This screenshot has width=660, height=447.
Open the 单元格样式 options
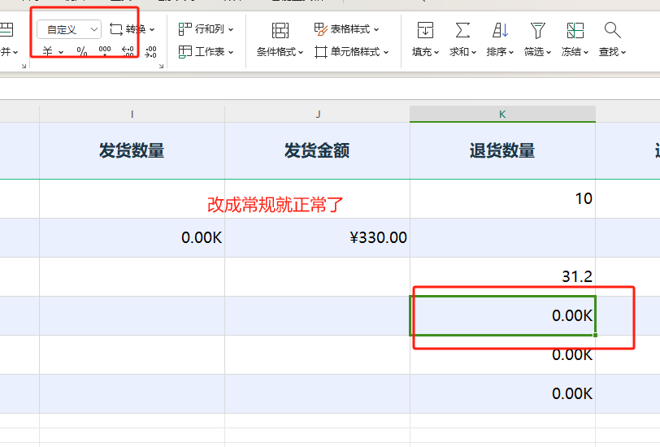[x=351, y=52]
